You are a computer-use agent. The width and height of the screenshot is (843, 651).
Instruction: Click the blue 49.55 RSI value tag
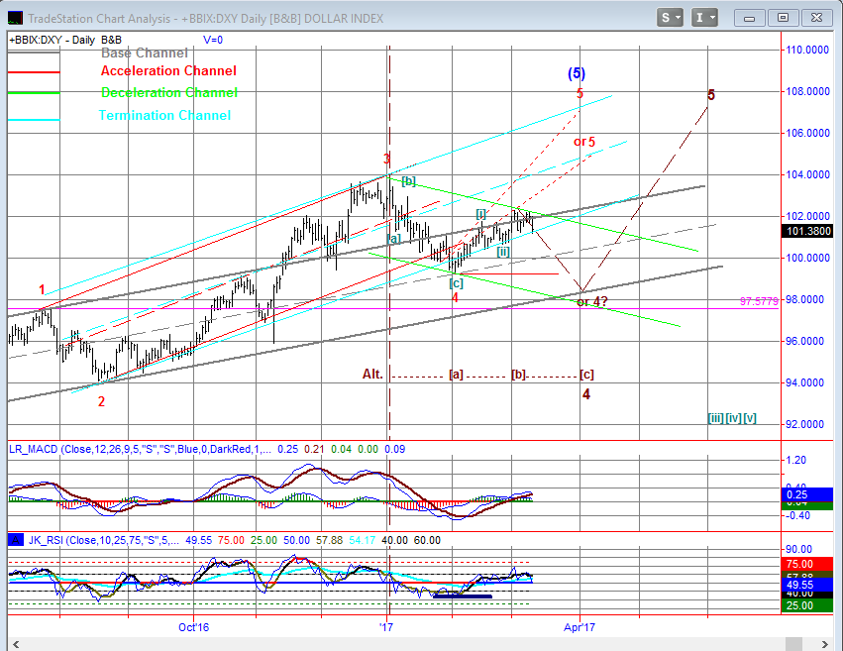point(807,585)
